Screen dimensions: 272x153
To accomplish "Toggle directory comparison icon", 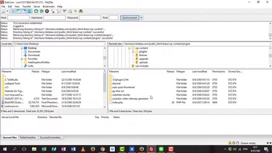I will 70,11.
